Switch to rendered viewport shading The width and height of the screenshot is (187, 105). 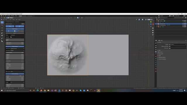(x=152, y=20)
